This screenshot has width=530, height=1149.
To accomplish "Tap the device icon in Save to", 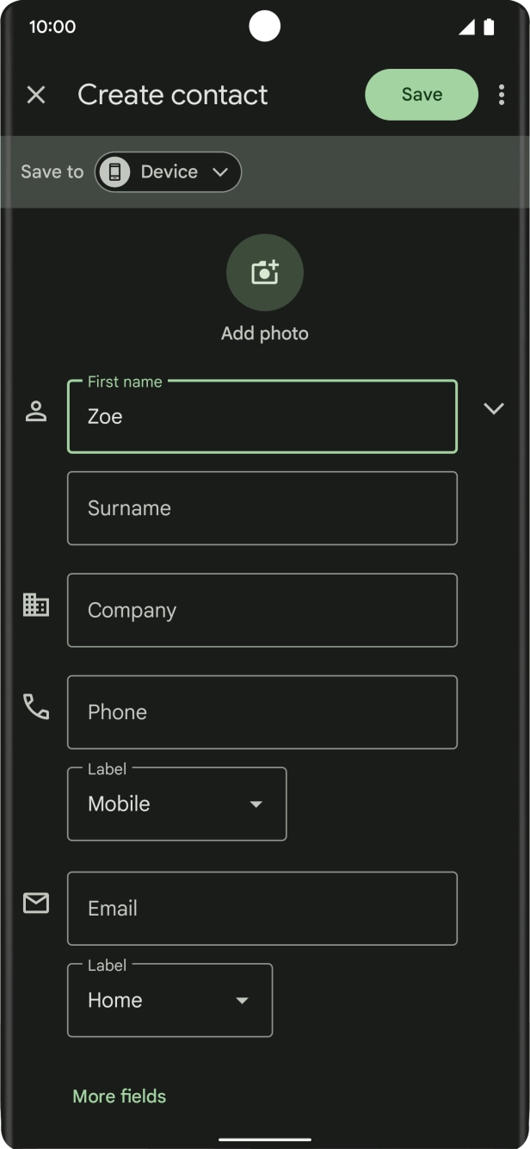I will pyautogui.click(x=114, y=172).
